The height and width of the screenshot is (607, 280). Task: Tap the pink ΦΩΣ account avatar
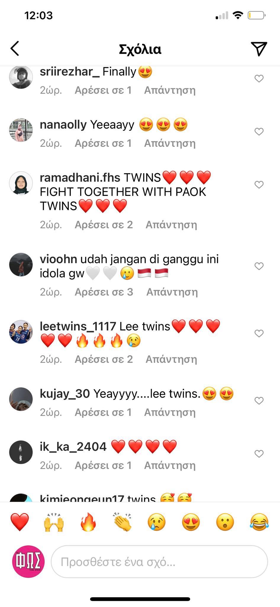28,561
